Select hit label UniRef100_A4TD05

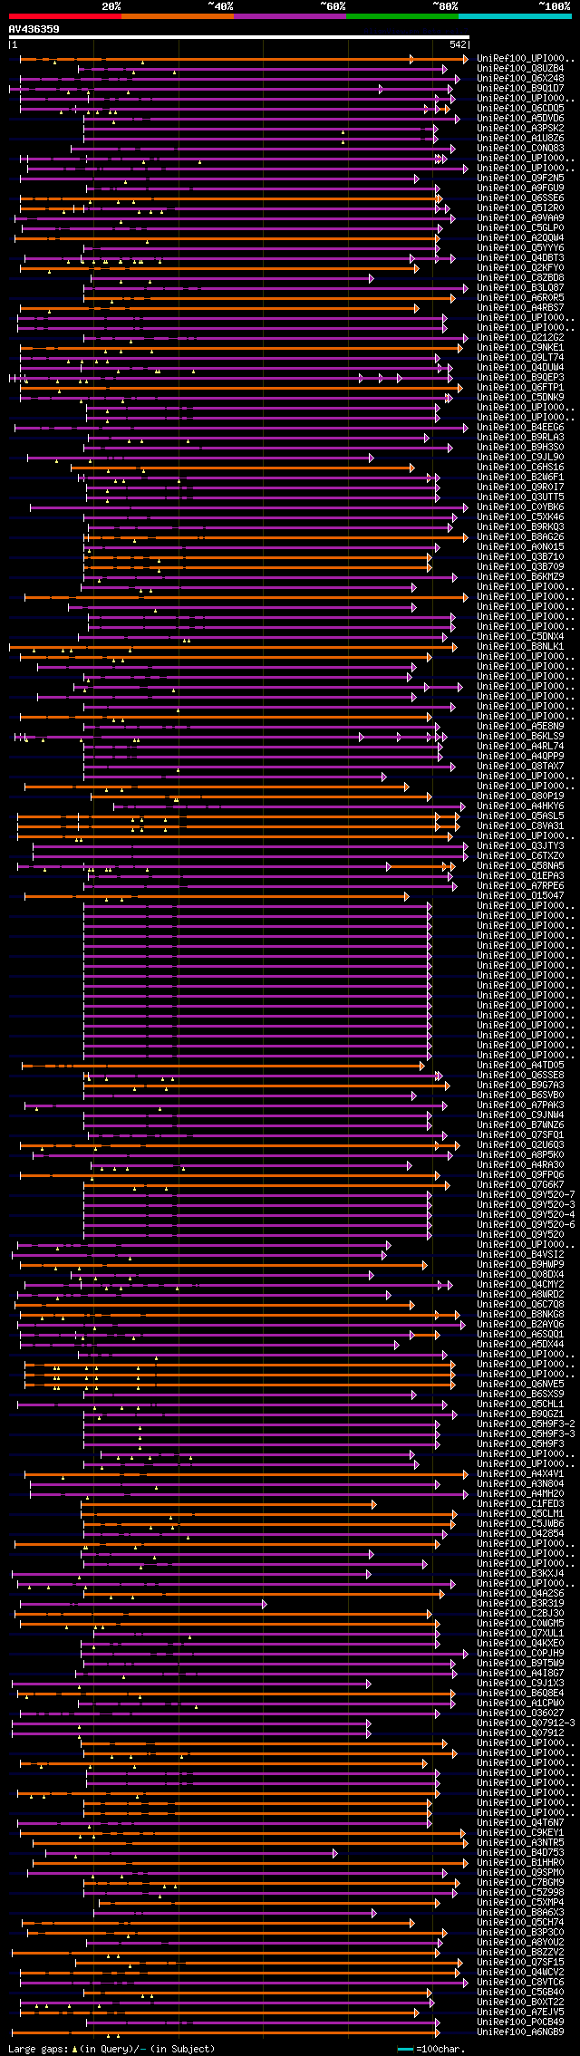[x=520, y=1066]
